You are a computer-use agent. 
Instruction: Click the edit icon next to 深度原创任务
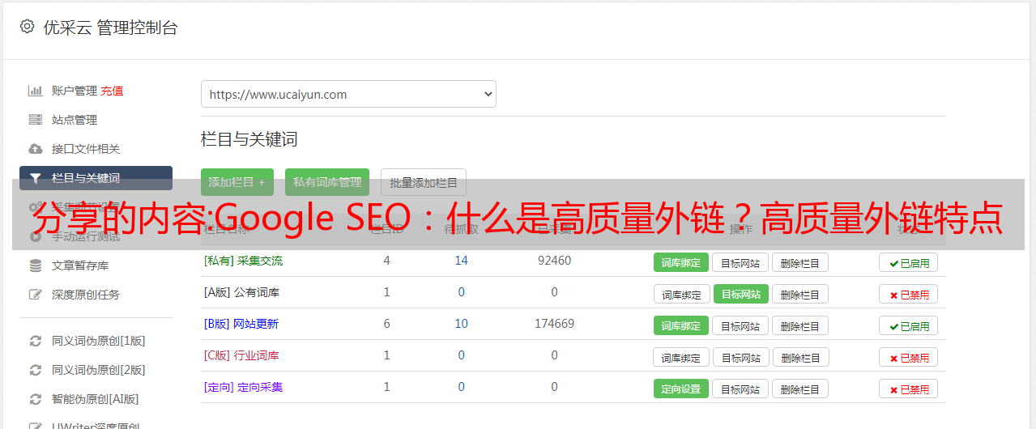[36, 295]
